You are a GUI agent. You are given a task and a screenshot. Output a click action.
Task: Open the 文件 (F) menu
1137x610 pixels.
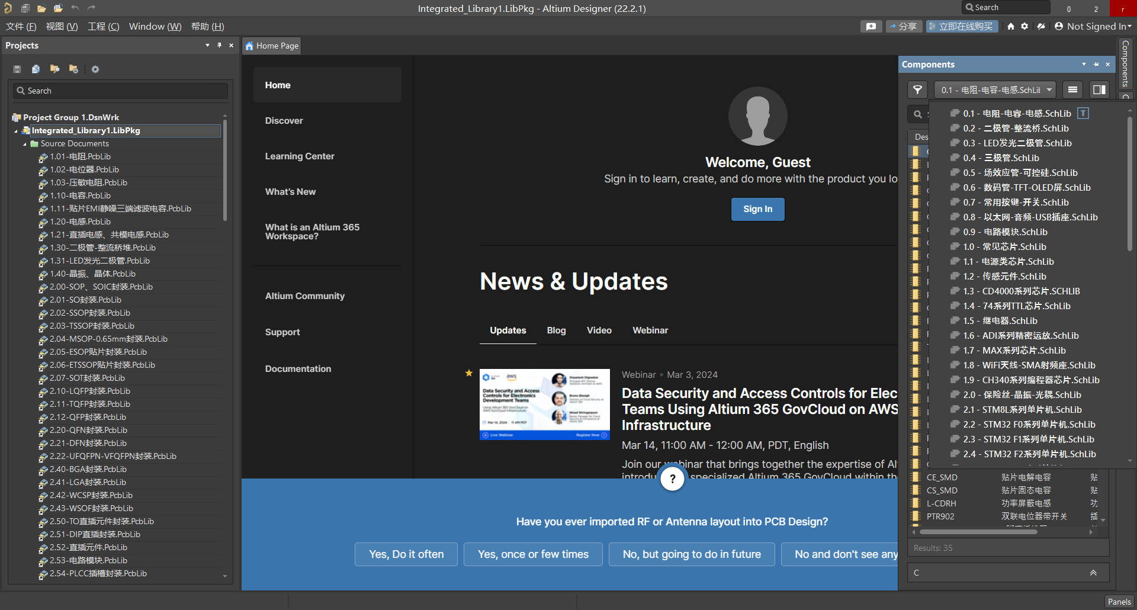[x=21, y=27]
